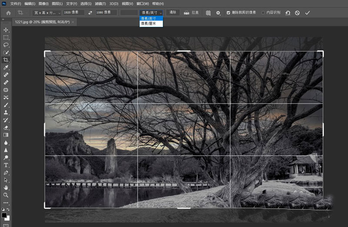The width and height of the screenshot is (348, 227).
Task: Swap width and height values
Action: (x=90, y=13)
